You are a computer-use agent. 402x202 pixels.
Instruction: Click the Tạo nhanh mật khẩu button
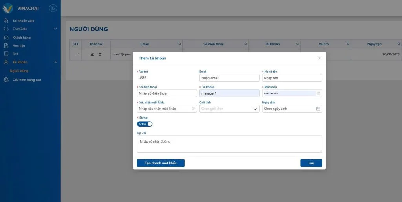click(x=161, y=163)
